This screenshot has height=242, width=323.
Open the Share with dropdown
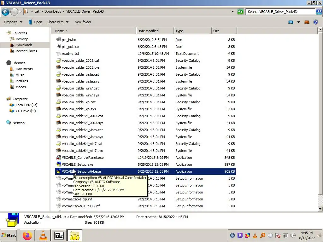tap(58, 22)
